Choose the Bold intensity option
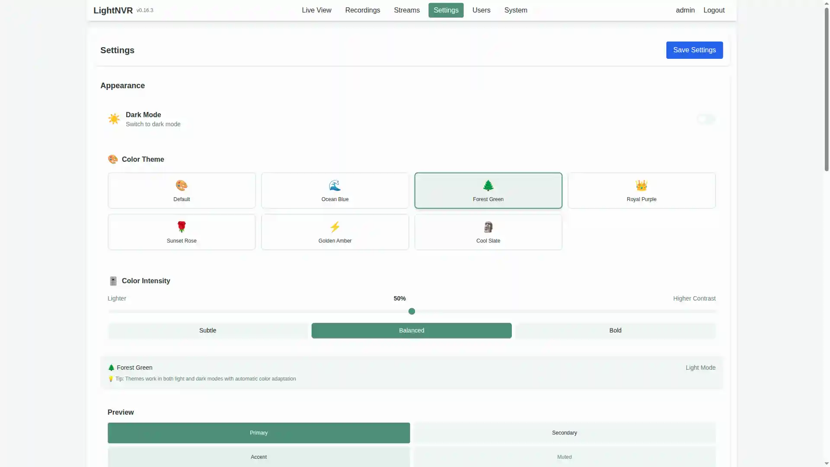Image resolution: width=830 pixels, height=467 pixels. pyautogui.click(x=615, y=330)
